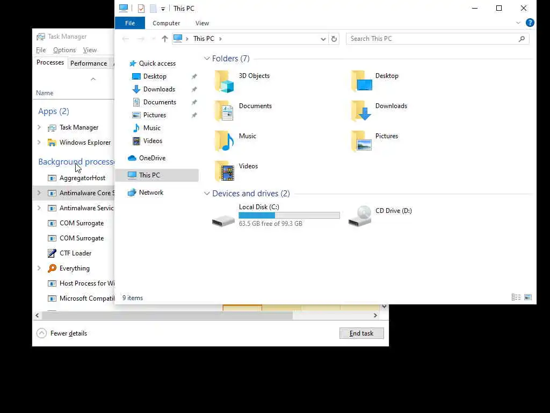Select the CTF Loader process icon

[x=52, y=253]
